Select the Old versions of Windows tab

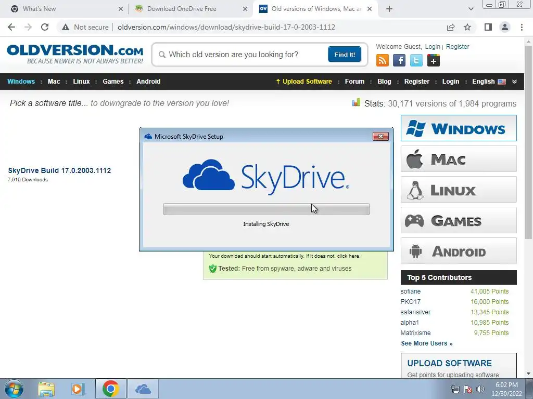click(315, 9)
